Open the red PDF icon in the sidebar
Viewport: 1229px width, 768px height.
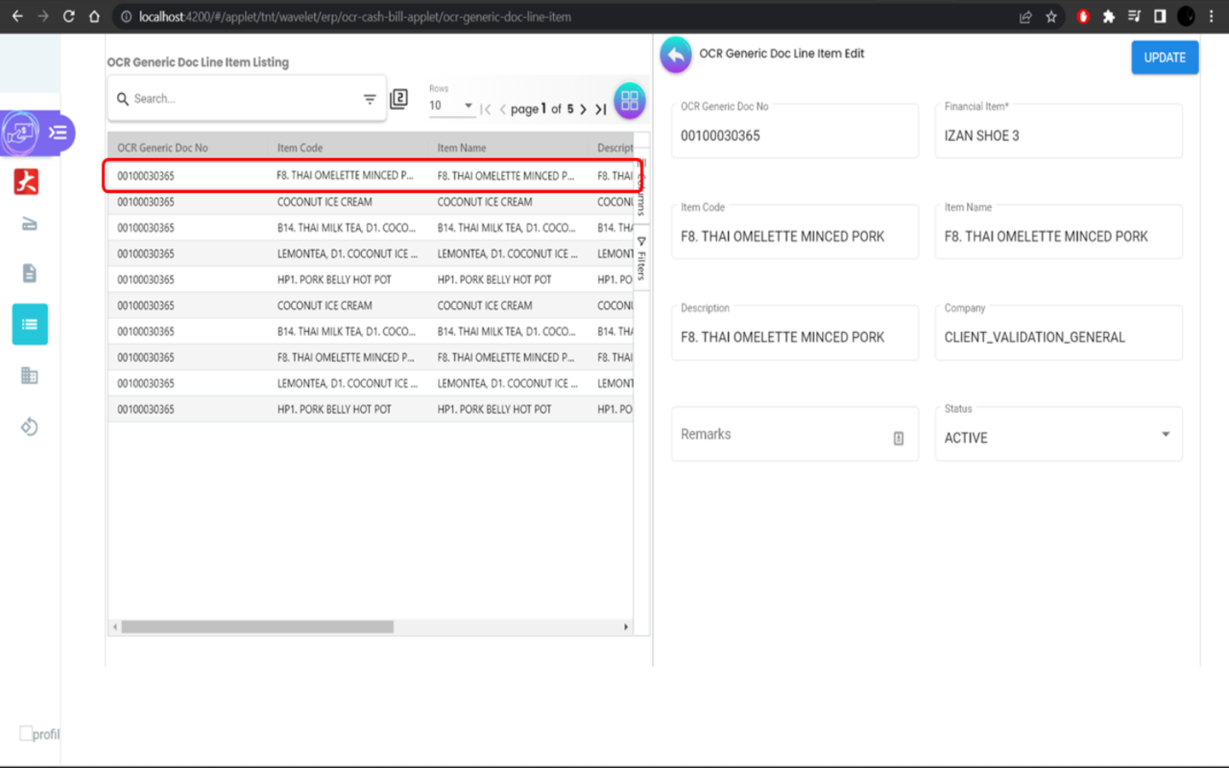point(26,182)
